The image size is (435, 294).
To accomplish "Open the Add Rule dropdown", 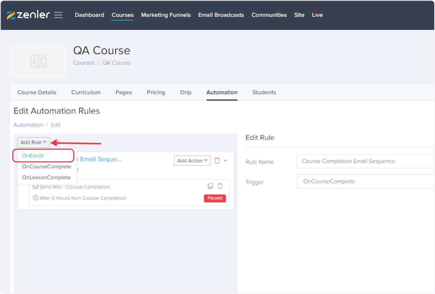I will tap(33, 142).
